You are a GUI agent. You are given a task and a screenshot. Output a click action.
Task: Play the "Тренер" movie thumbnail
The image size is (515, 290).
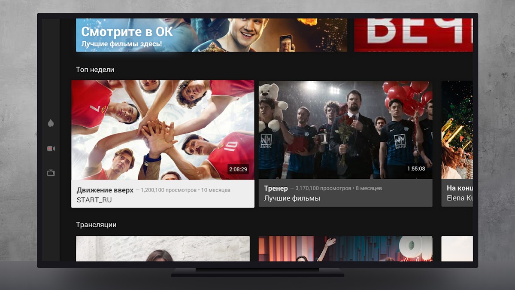point(345,130)
